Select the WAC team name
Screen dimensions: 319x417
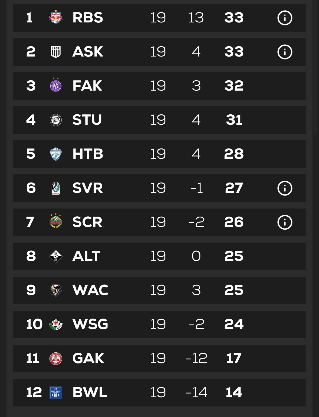[90, 290]
